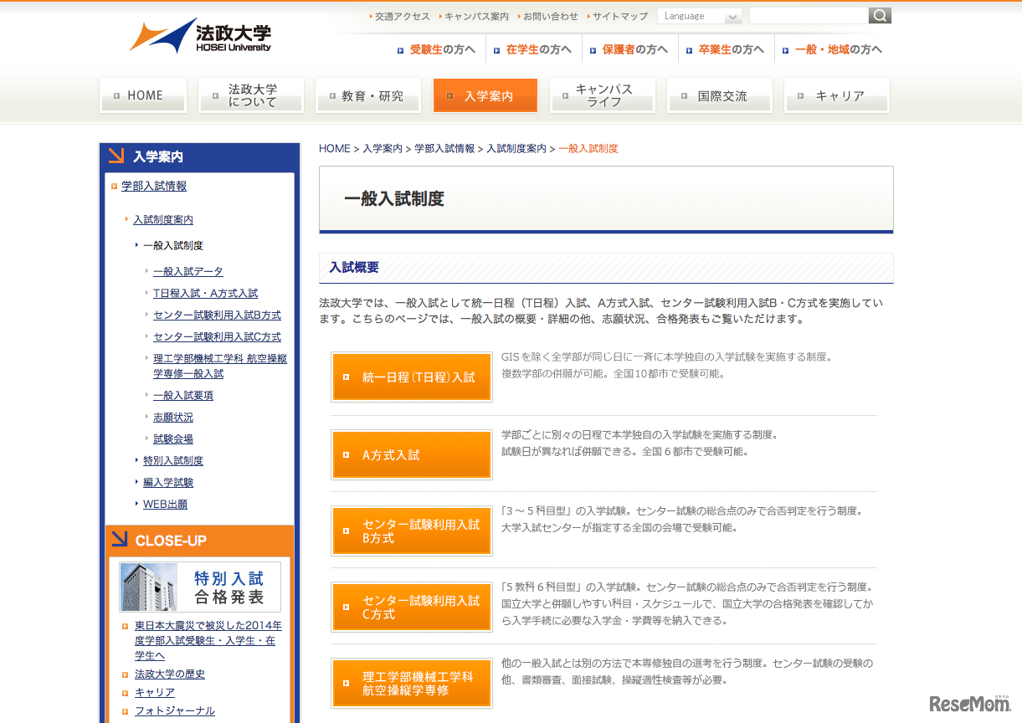This screenshot has width=1022, height=723.
Task: Click the search text input field
Action: [x=808, y=16]
